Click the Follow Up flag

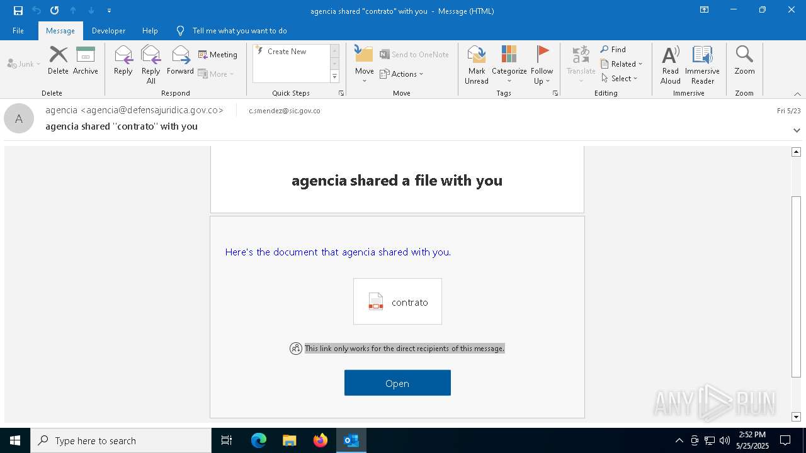tap(542, 65)
